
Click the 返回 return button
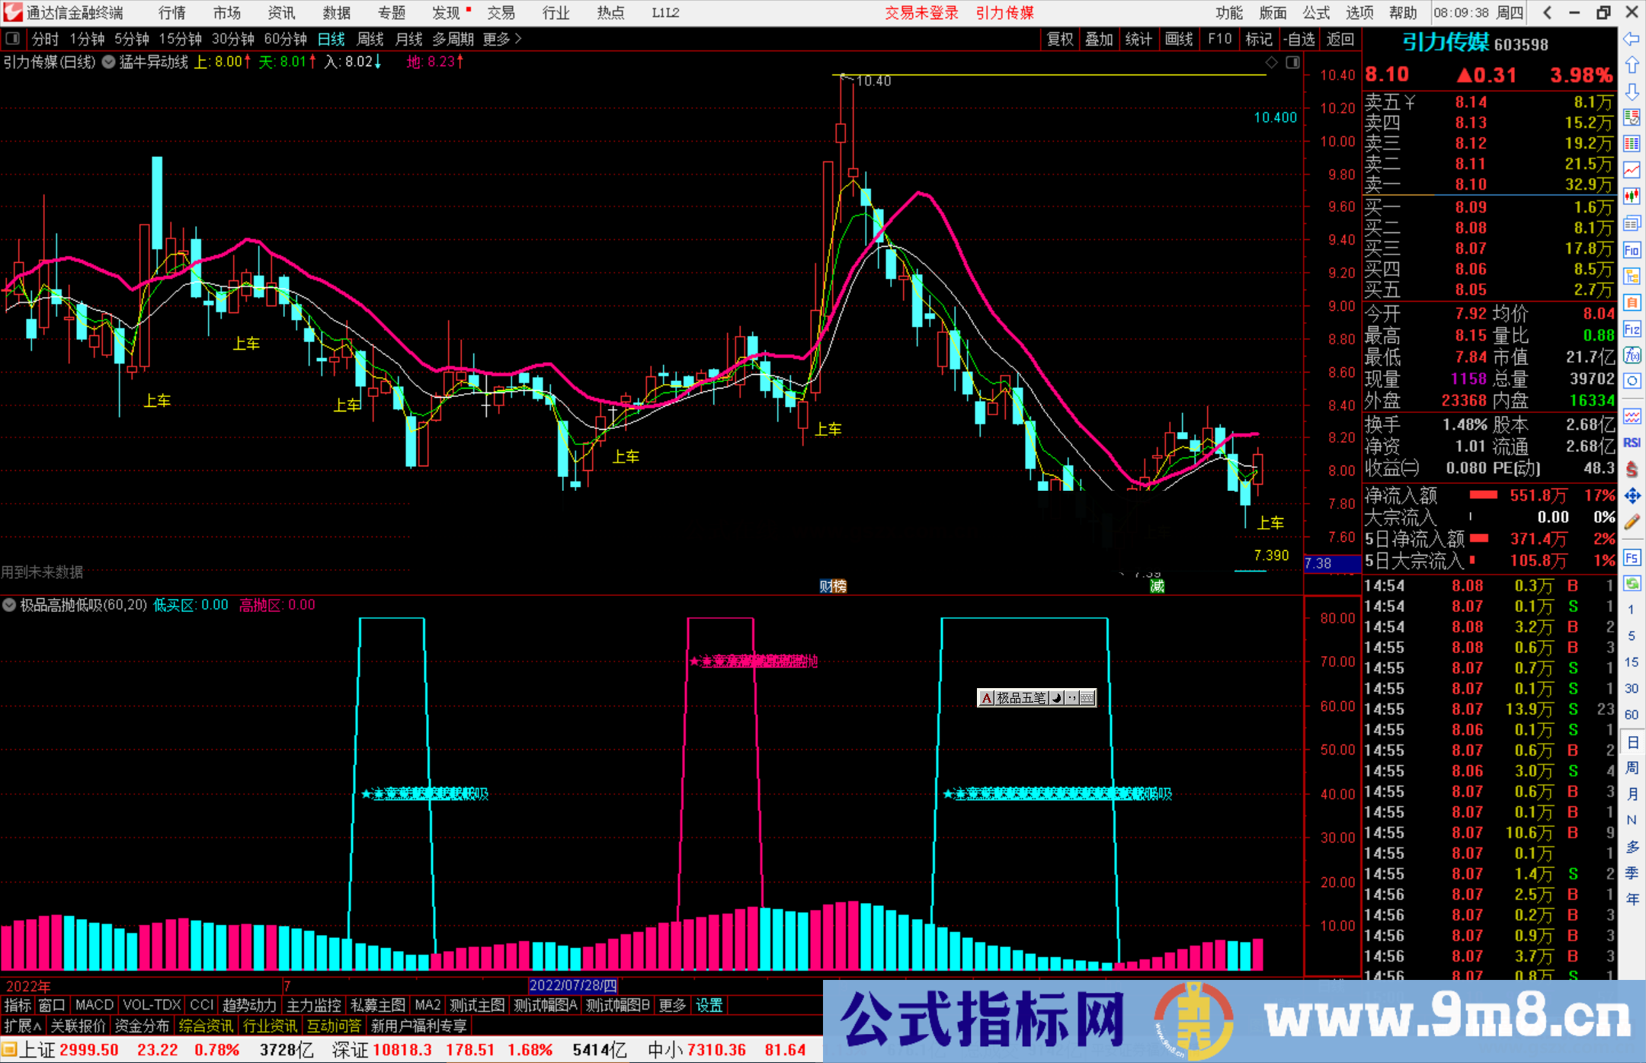point(1340,38)
